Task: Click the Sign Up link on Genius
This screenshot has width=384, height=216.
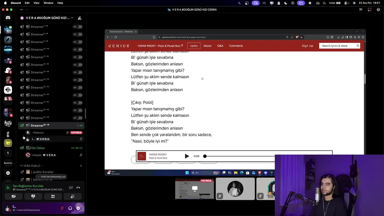Action: point(307,46)
